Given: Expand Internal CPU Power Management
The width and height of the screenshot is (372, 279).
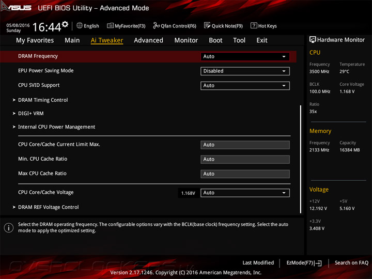Looking at the screenshot, I should coord(56,127).
